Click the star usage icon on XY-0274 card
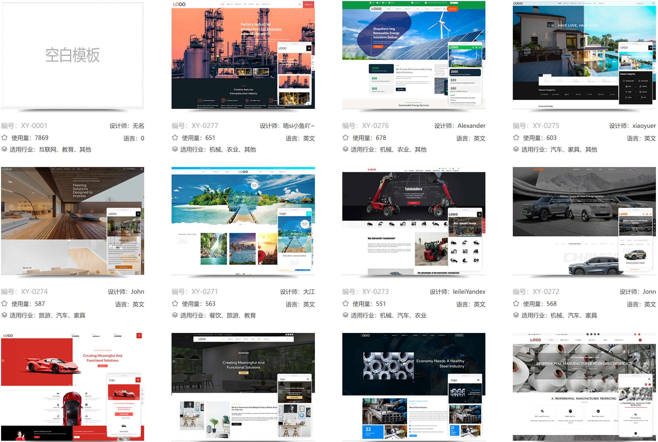 pyautogui.click(x=4, y=304)
